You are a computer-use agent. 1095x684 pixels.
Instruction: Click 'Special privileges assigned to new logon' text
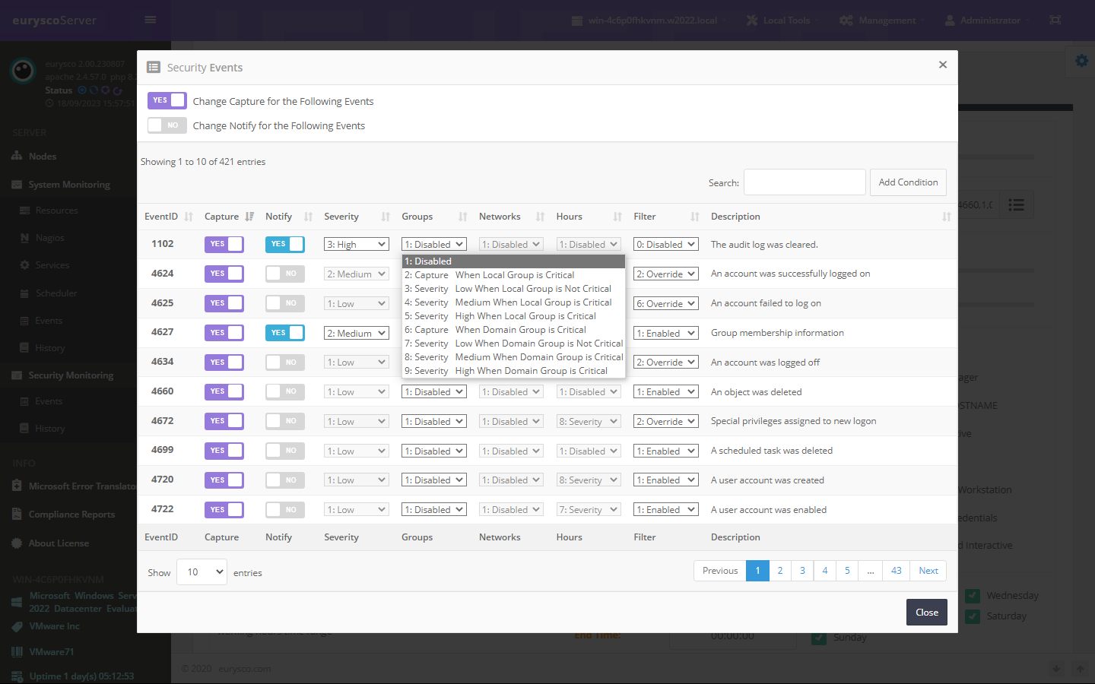[x=793, y=421]
